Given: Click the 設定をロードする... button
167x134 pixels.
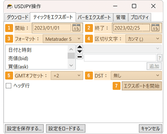Looking at the screenshot, I should 66,129.
